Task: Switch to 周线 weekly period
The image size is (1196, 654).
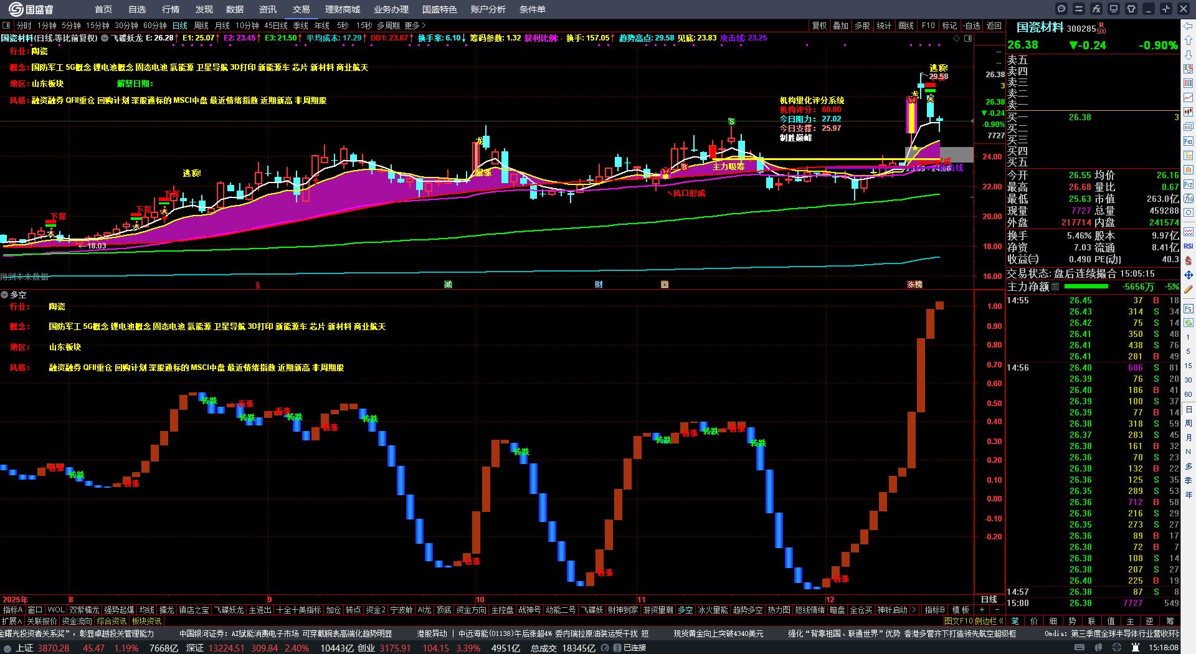Action: 201,26
